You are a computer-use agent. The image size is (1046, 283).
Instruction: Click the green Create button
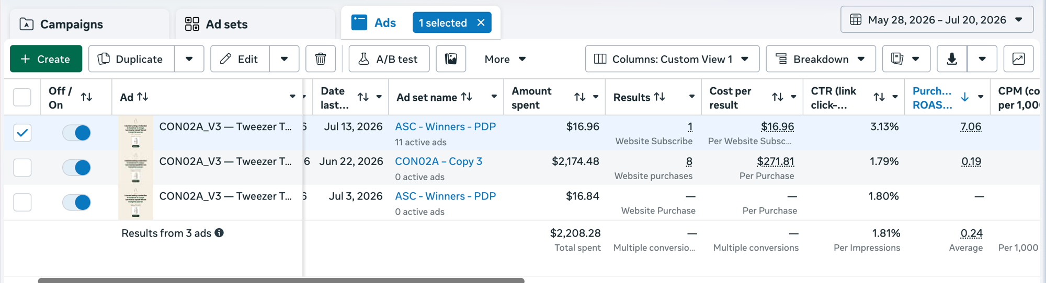pyautogui.click(x=46, y=58)
